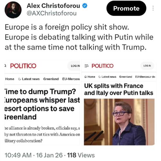Click the left POLITICO logo
The width and height of the screenshot is (161, 161).
pos(23,66)
